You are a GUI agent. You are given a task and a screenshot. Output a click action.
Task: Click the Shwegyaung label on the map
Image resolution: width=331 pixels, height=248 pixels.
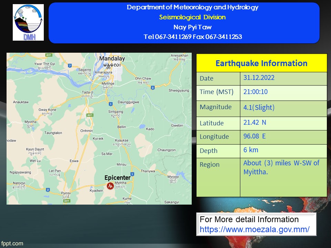click(x=179, y=91)
